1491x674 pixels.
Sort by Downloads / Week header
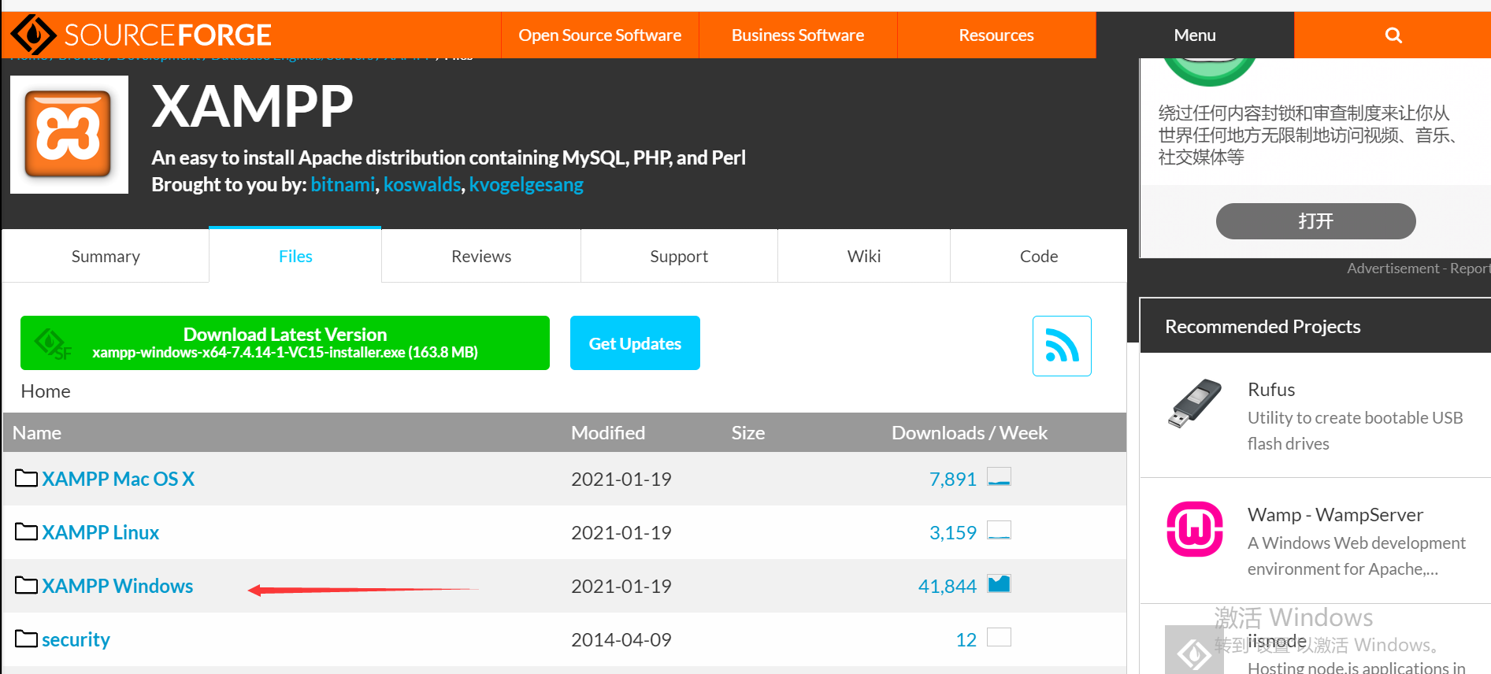click(970, 432)
